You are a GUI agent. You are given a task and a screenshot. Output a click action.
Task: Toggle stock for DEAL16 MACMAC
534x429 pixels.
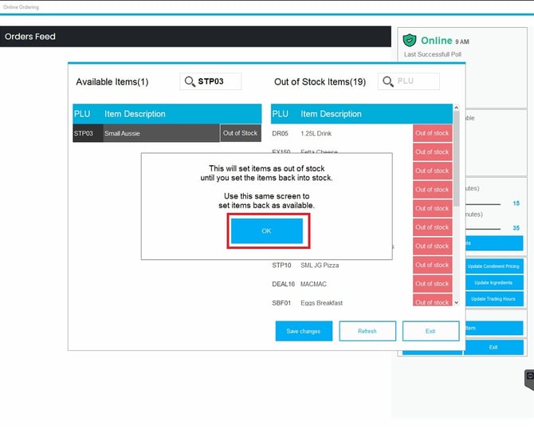coord(432,284)
